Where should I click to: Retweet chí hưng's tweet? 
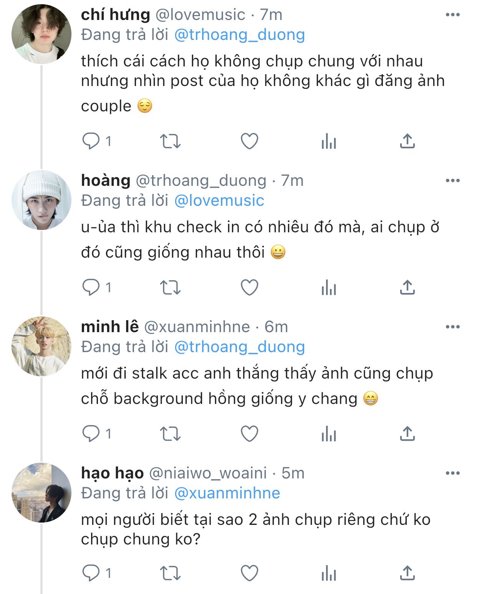(x=170, y=141)
